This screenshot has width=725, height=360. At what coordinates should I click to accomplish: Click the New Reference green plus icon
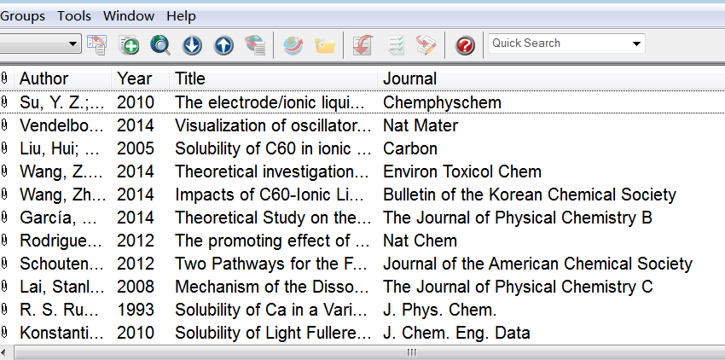tap(129, 44)
